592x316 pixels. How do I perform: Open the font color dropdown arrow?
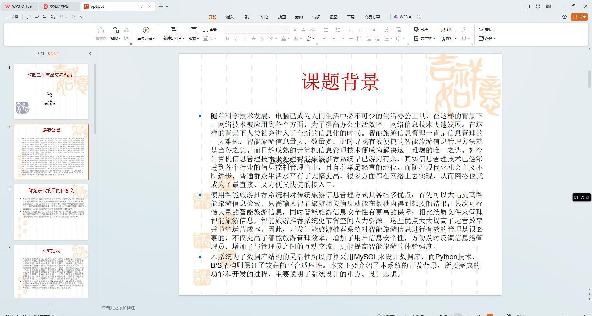tap(289, 39)
